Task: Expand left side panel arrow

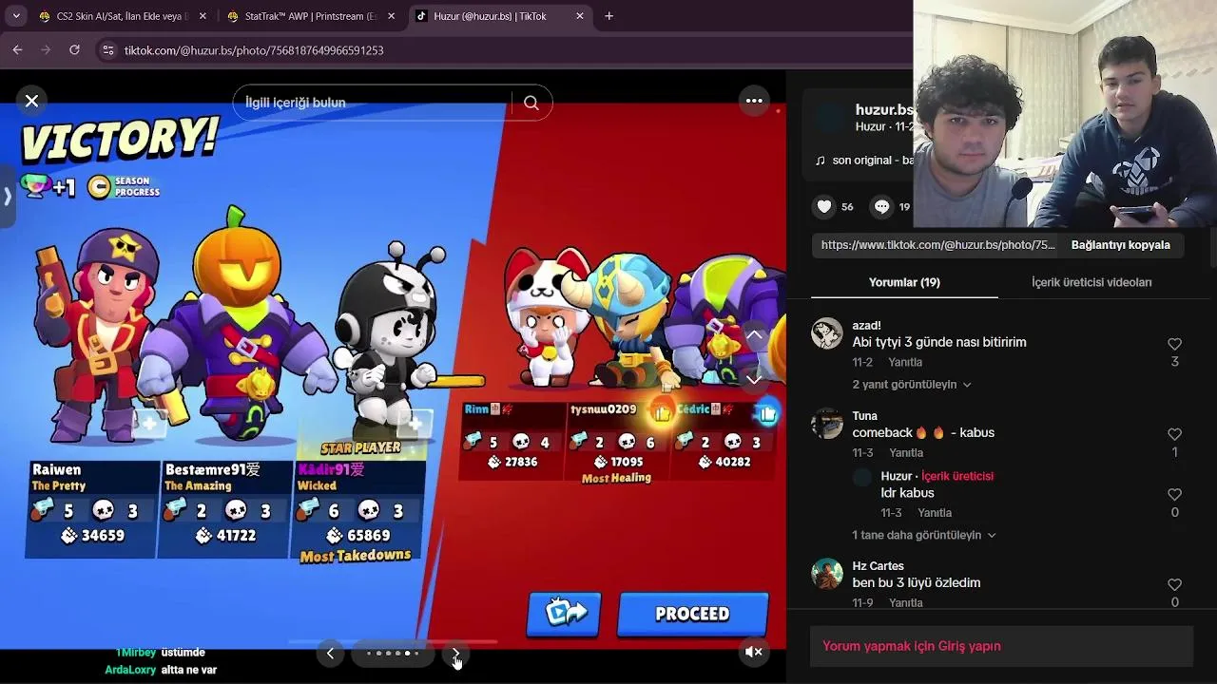Action: [x=8, y=197]
